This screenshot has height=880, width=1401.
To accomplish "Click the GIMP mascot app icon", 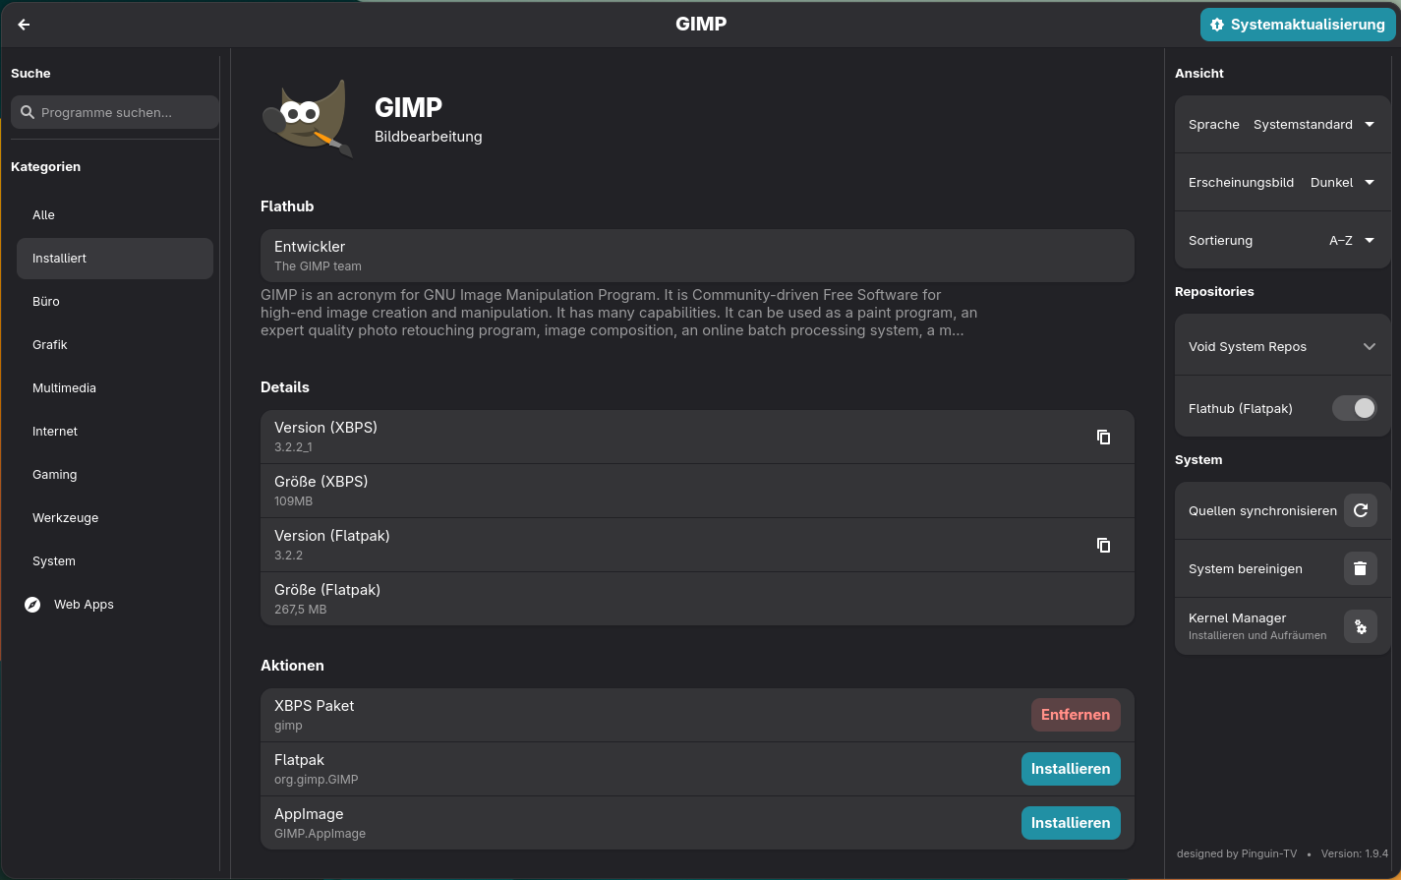I will tap(308, 119).
